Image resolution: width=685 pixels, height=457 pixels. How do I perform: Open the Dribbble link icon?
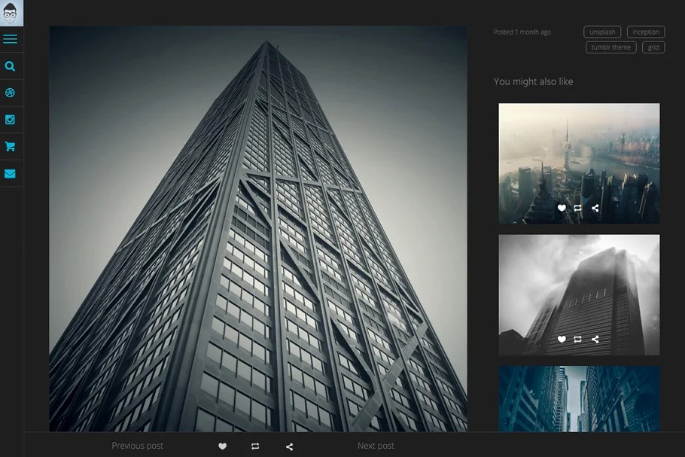pos(11,93)
